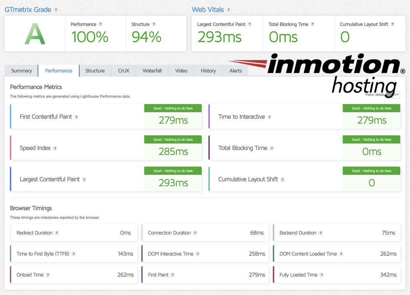This screenshot has width=410, height=295.
Task: Open help icon next to GTmetrix Grade
Action: (56, 10)
